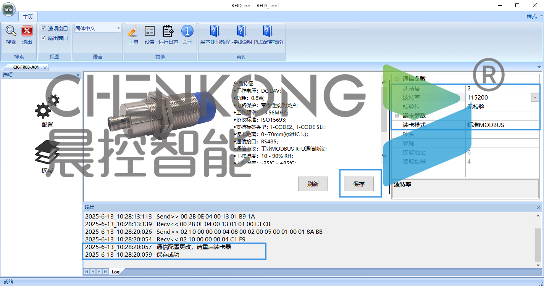This screenshot has width=544, height=286.
Task: Collapse the Communication Parameters (通信参数) group
Action: [x=397, y=79]
